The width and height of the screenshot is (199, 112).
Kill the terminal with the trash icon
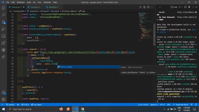189,7
